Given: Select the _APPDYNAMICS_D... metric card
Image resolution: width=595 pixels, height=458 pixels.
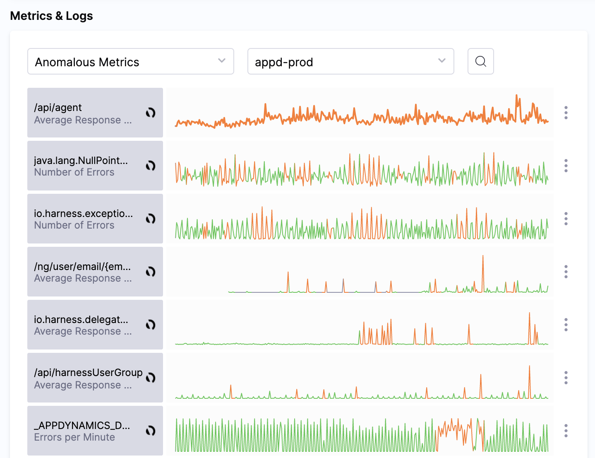Looking at the screenshot, I should pos(95,431).
